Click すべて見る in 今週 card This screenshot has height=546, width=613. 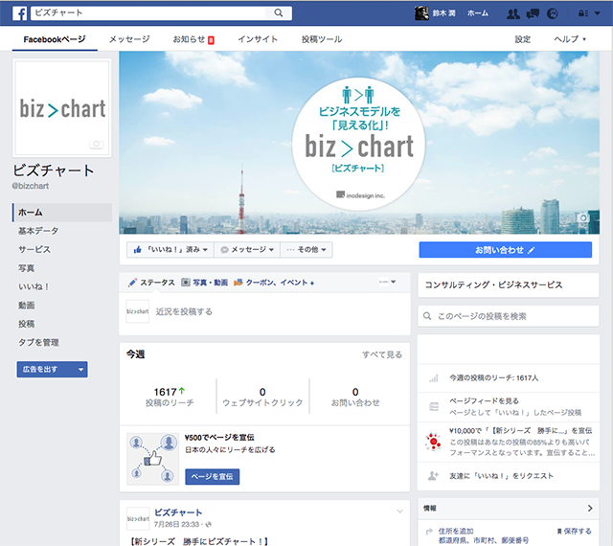pos(382,354)
